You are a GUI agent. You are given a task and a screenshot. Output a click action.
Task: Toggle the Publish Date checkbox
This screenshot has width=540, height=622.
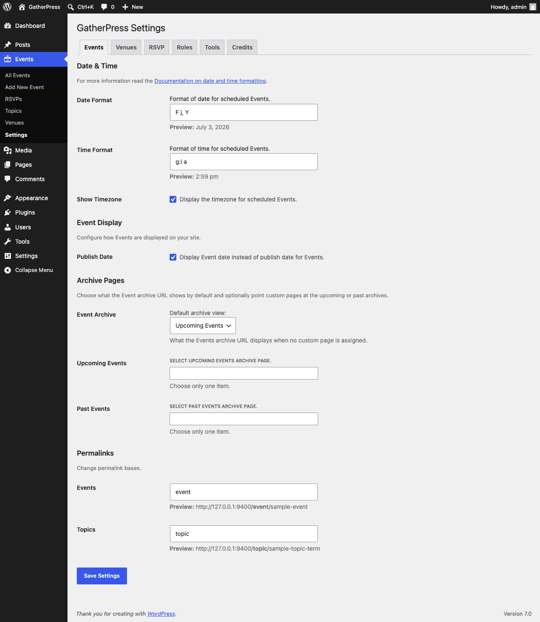173,257
